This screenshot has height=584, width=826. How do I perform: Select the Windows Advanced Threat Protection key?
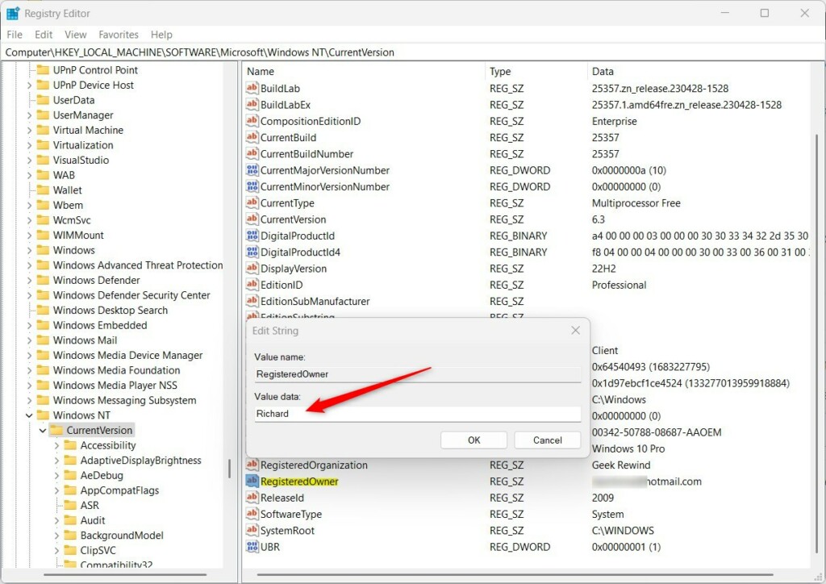138,265
